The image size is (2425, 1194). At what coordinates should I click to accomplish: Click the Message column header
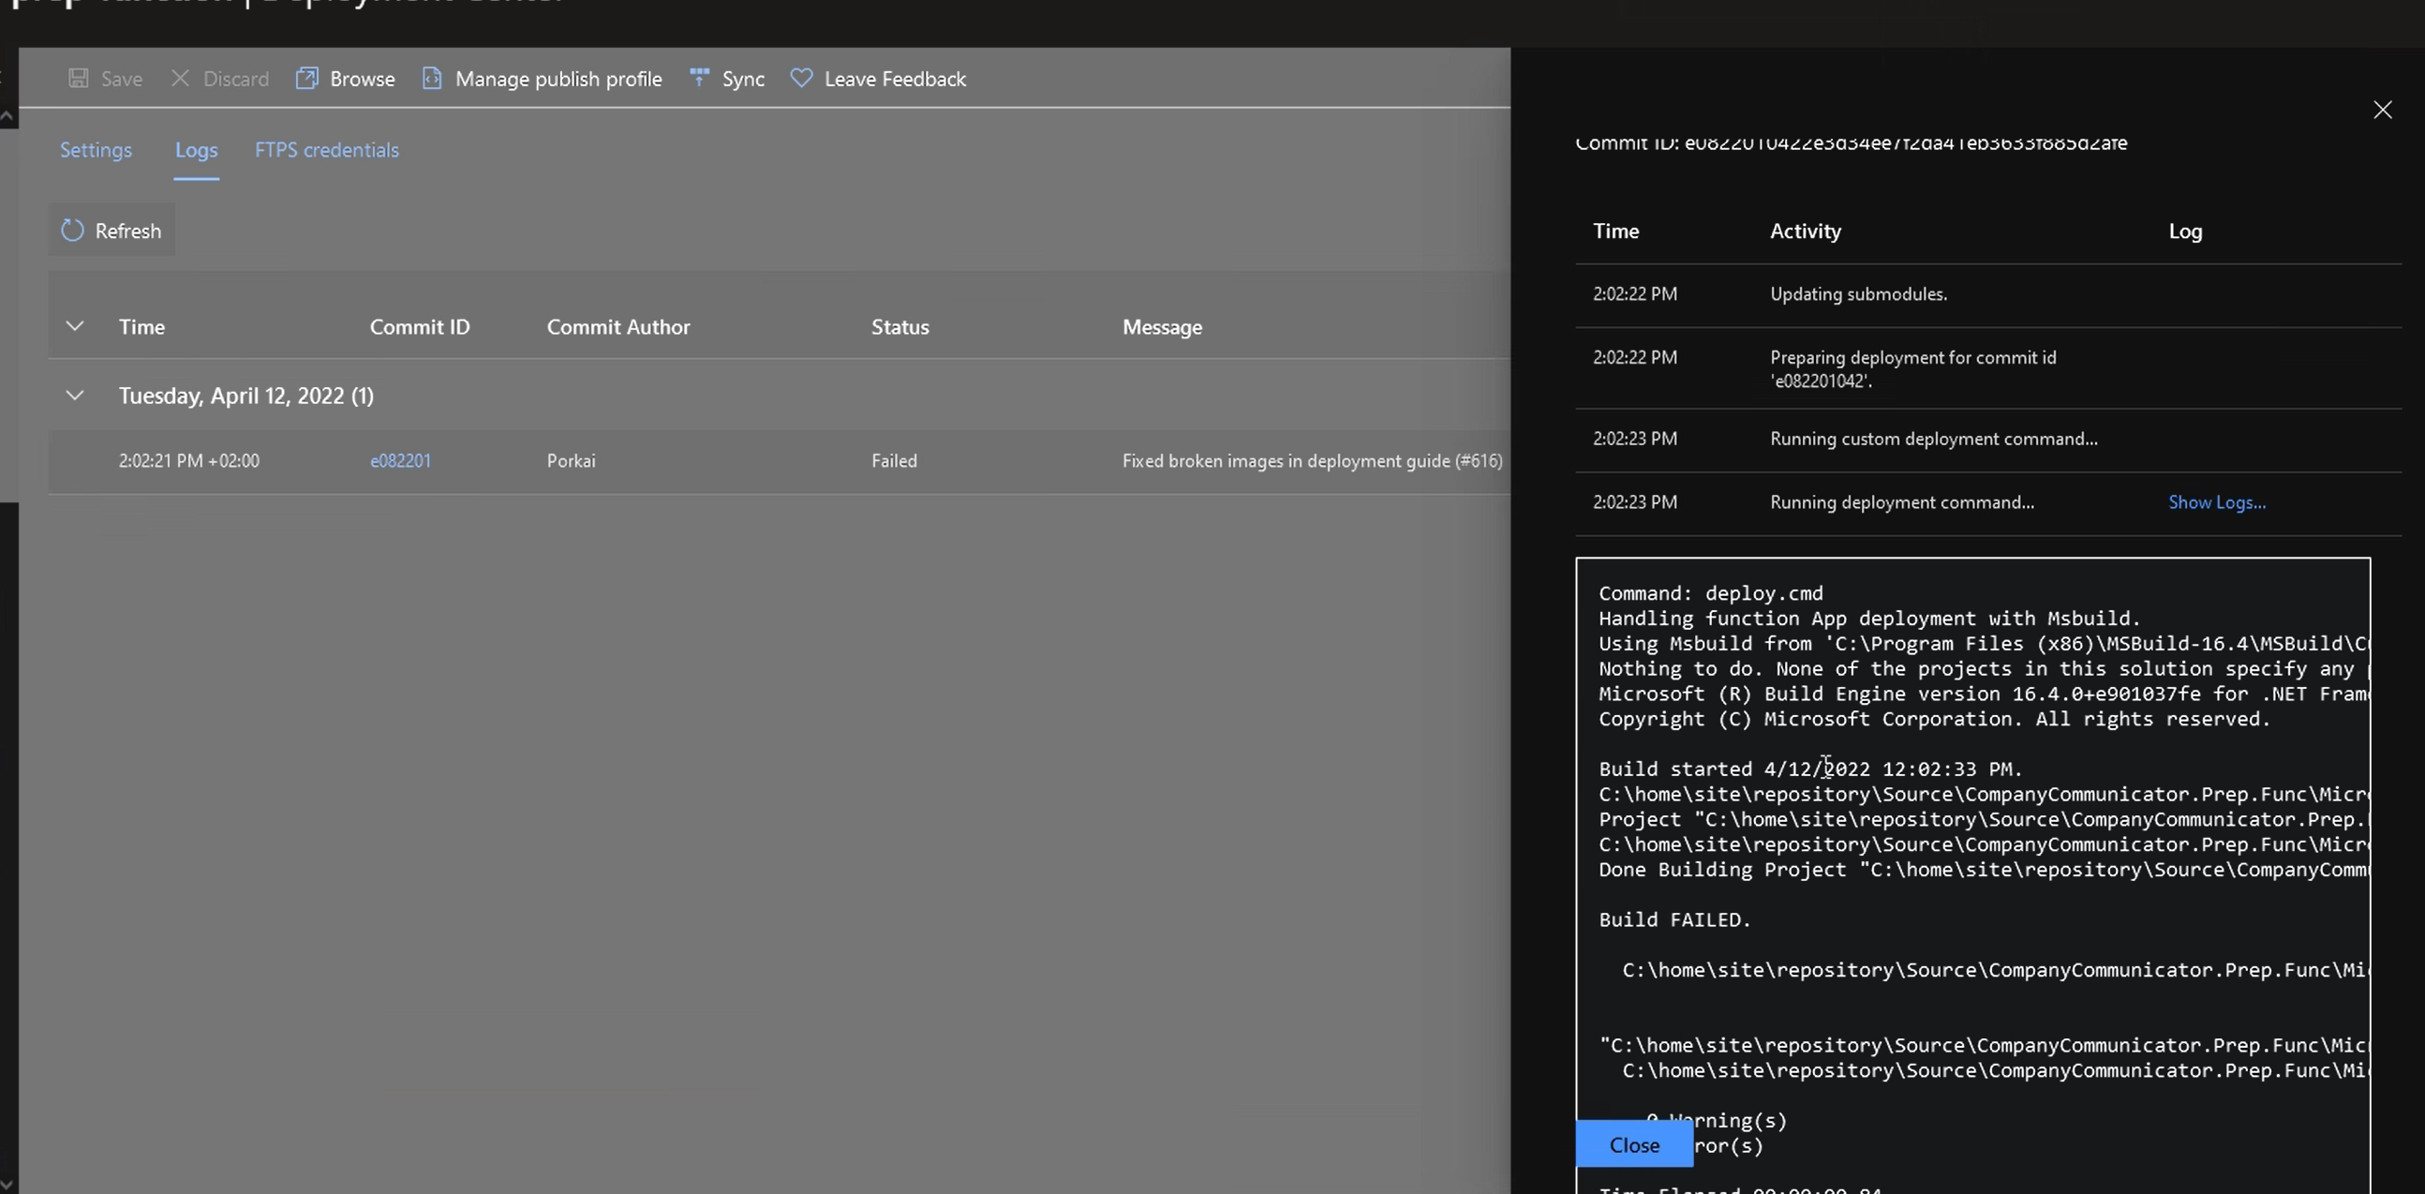point(1162,328)
